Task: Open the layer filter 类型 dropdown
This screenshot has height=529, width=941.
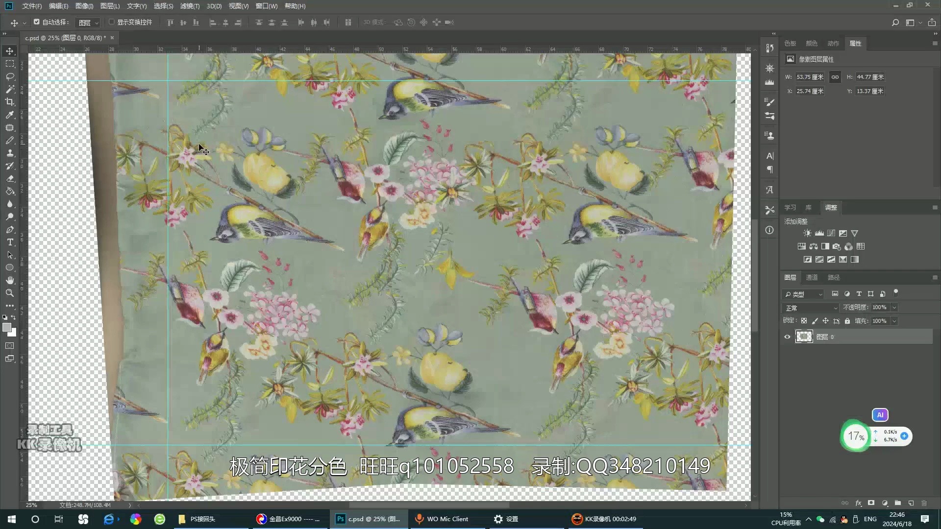Action: click(x=803, y=294)
